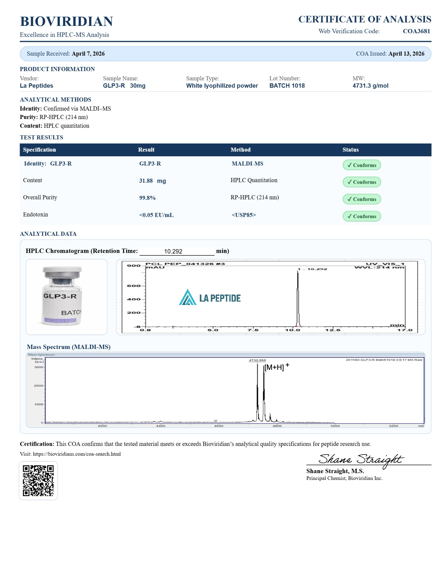This screenshot has height=575, width=444.
Task: Click the 4730.966 peak label in mass spectrum
Action: click(257, 360)
